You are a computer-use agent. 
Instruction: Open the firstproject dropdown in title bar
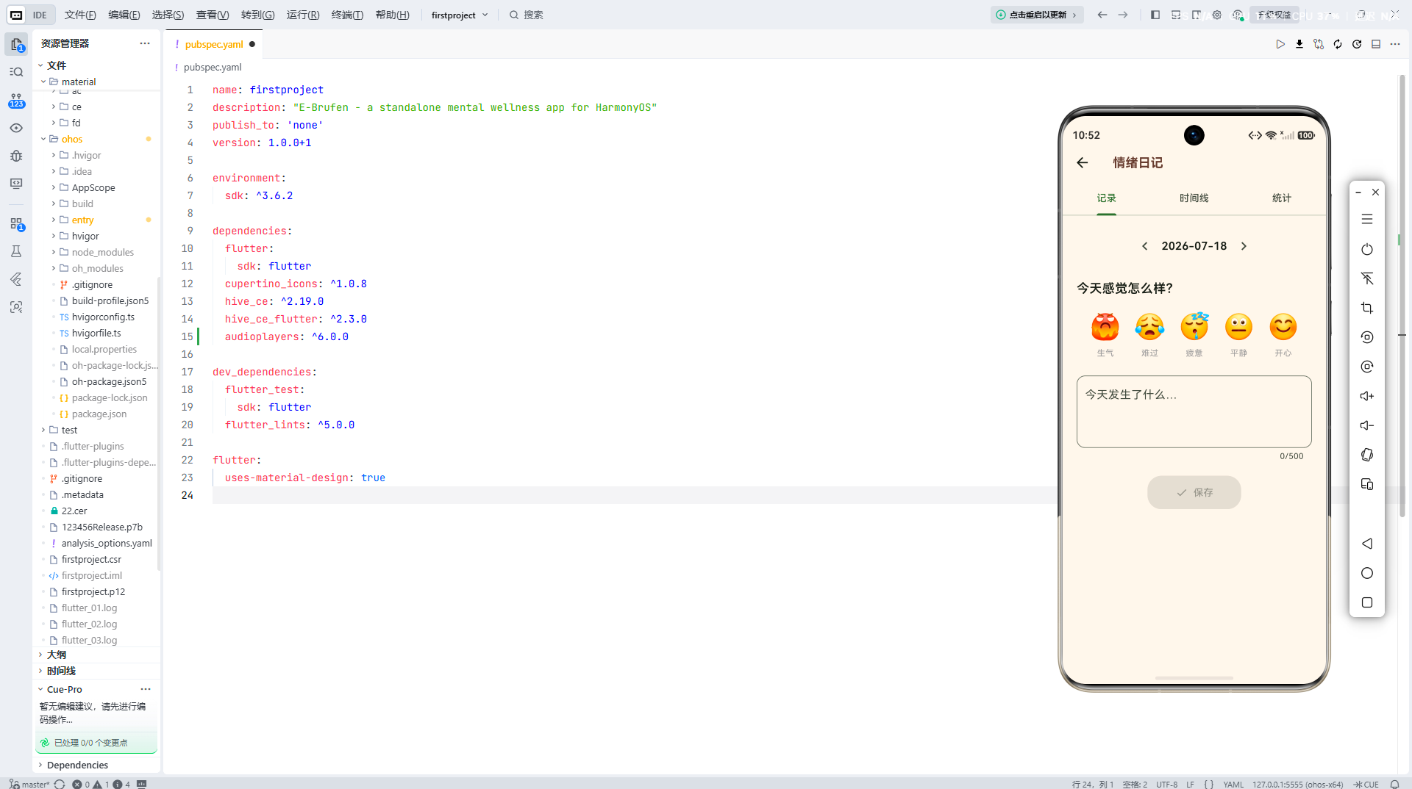click(x=460, y=15)
